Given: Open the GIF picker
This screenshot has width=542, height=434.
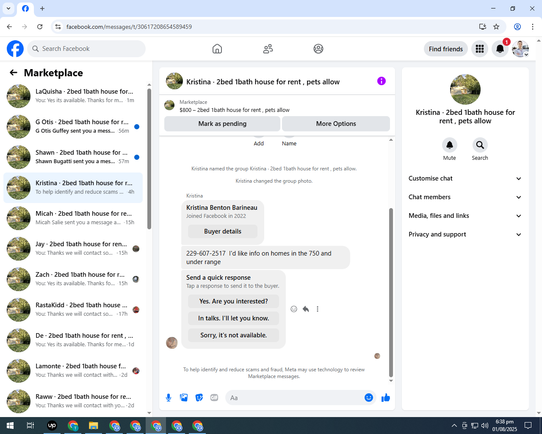Looking at the screenshot, I should (214, 398).
